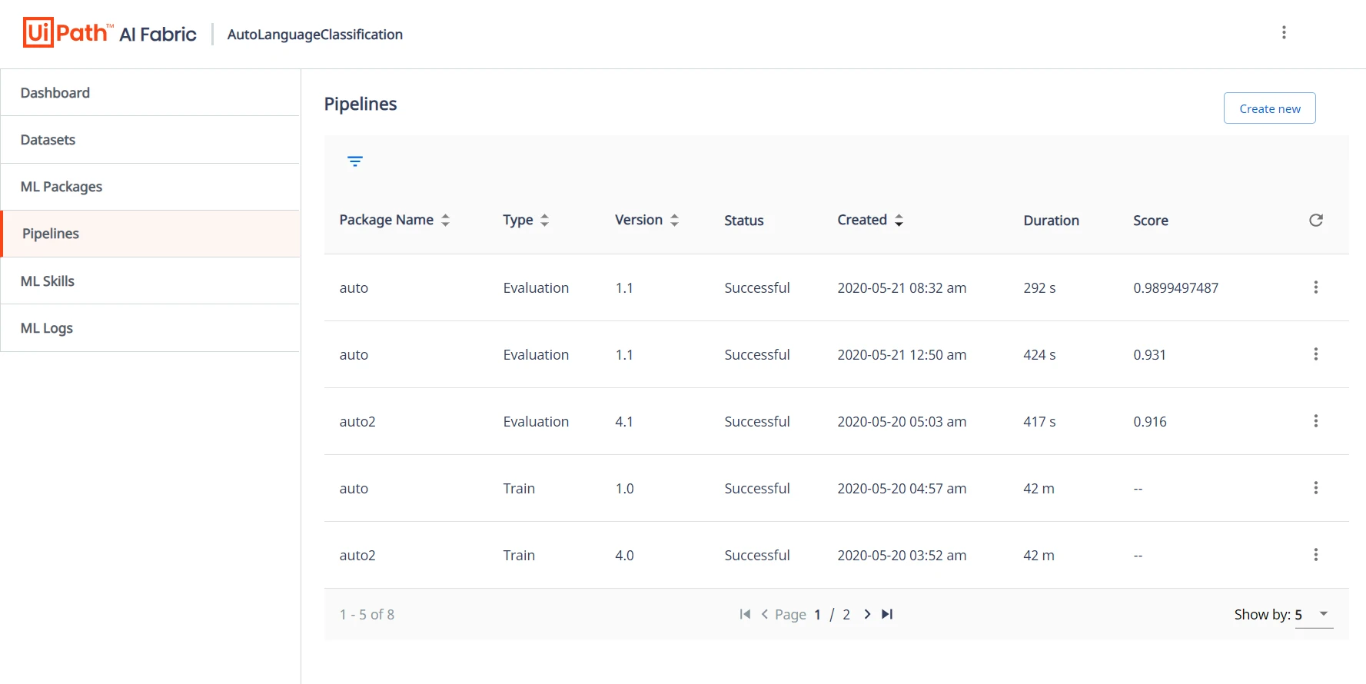Click the Score column header
Viewport: 1366px width, 684px height.
tap(1151, 221)
